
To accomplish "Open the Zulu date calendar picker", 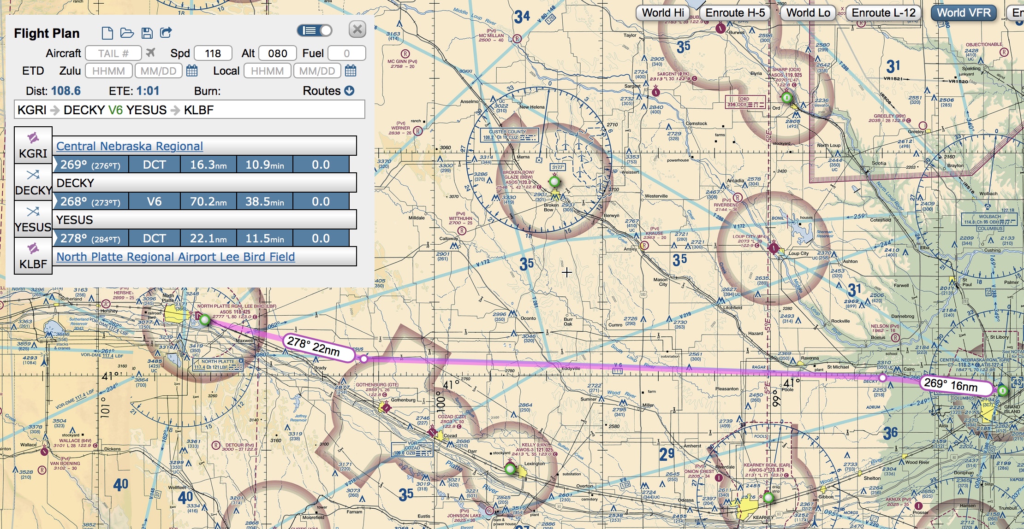I will (x=192, y=71).
